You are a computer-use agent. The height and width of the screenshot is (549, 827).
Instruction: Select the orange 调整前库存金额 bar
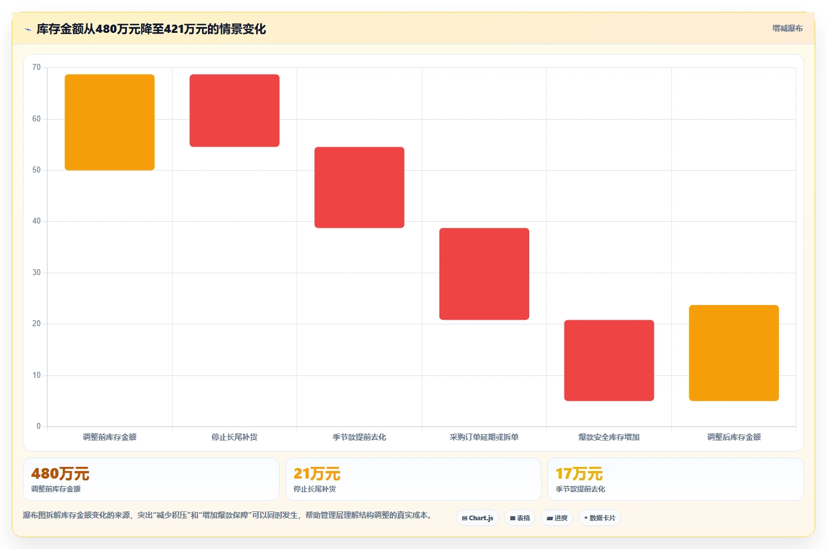point(110,122)
